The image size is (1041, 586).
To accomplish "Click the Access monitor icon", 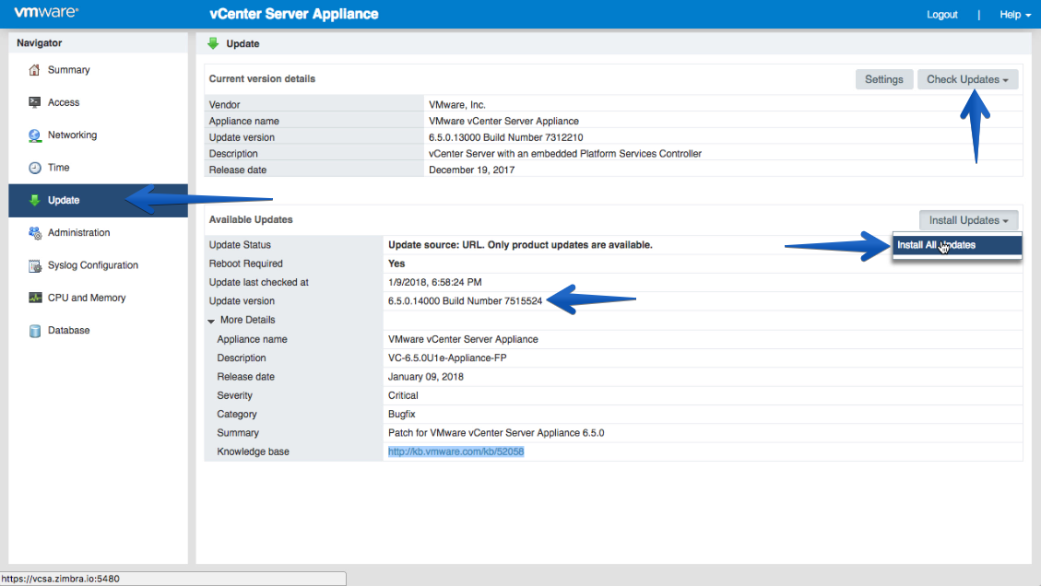I will 34,102.
